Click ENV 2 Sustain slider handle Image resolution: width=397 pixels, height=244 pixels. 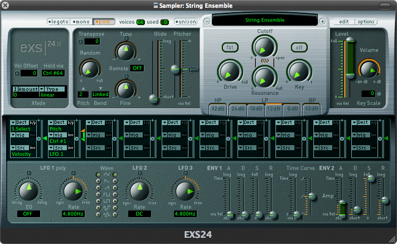click(x=371, y=179)
